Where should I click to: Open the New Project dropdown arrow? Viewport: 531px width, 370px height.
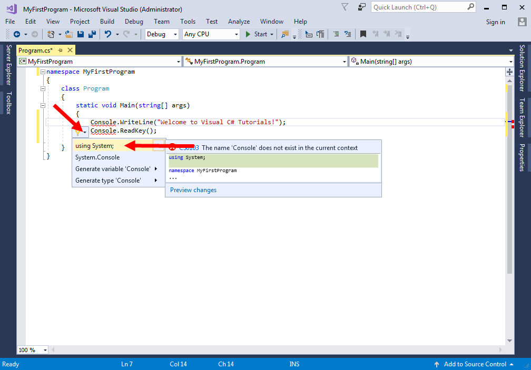pyautogui.click(x=60, y=34)
